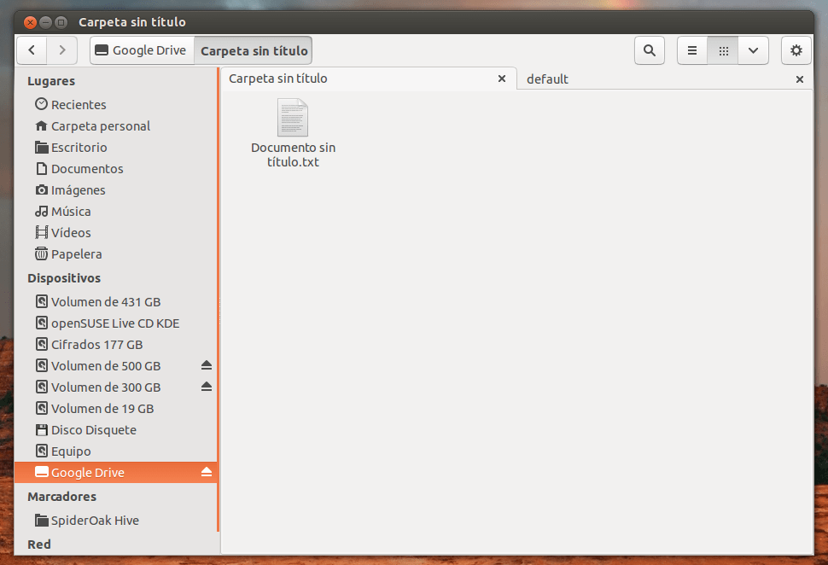Click Google Drive in path bar
Image resolution: width=828 pixels, height=565 pixels.
click(142, 50)
